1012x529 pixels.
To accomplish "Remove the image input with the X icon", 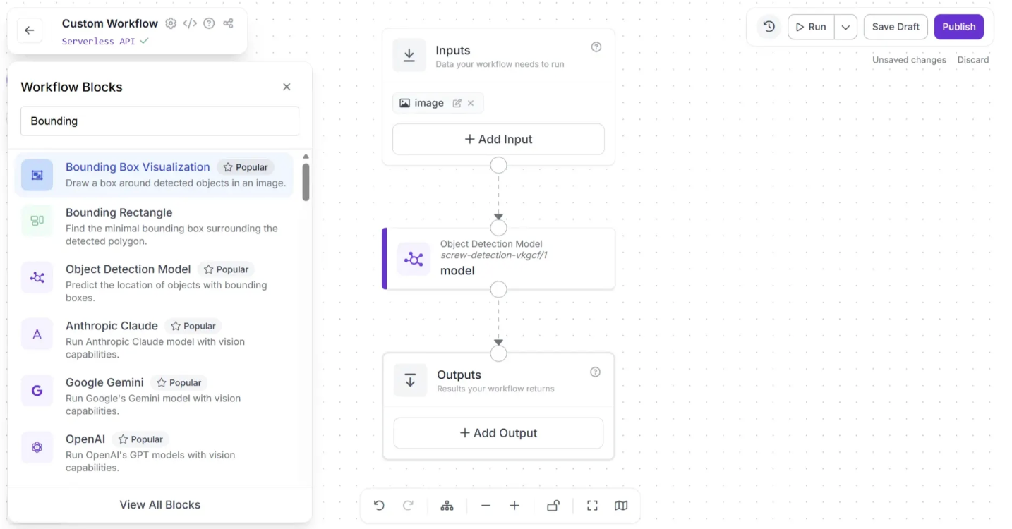I will (471, 103).
